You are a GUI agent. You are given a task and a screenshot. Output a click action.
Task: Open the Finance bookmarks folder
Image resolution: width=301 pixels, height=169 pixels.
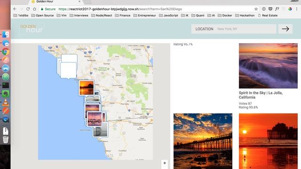pyautogui.click(x=123, y=15)
